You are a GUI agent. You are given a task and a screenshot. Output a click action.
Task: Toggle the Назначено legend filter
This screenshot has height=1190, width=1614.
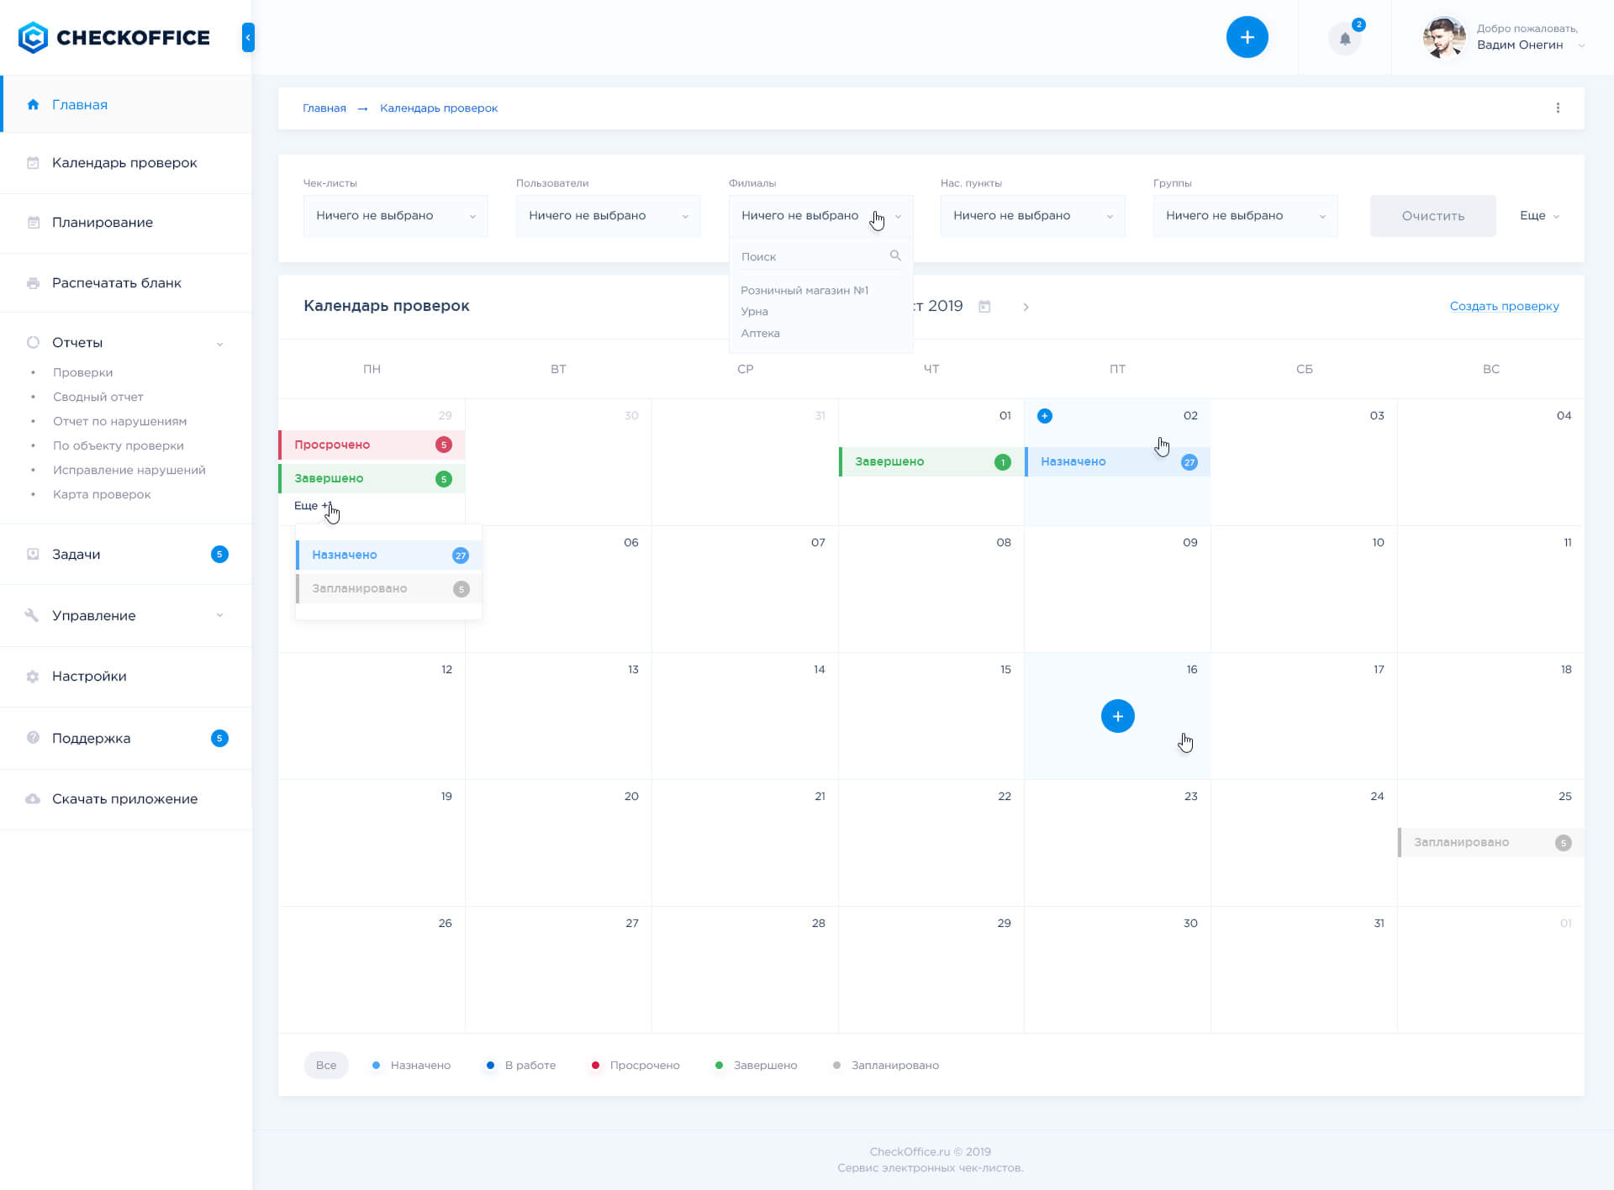[x=411, y=1065]
